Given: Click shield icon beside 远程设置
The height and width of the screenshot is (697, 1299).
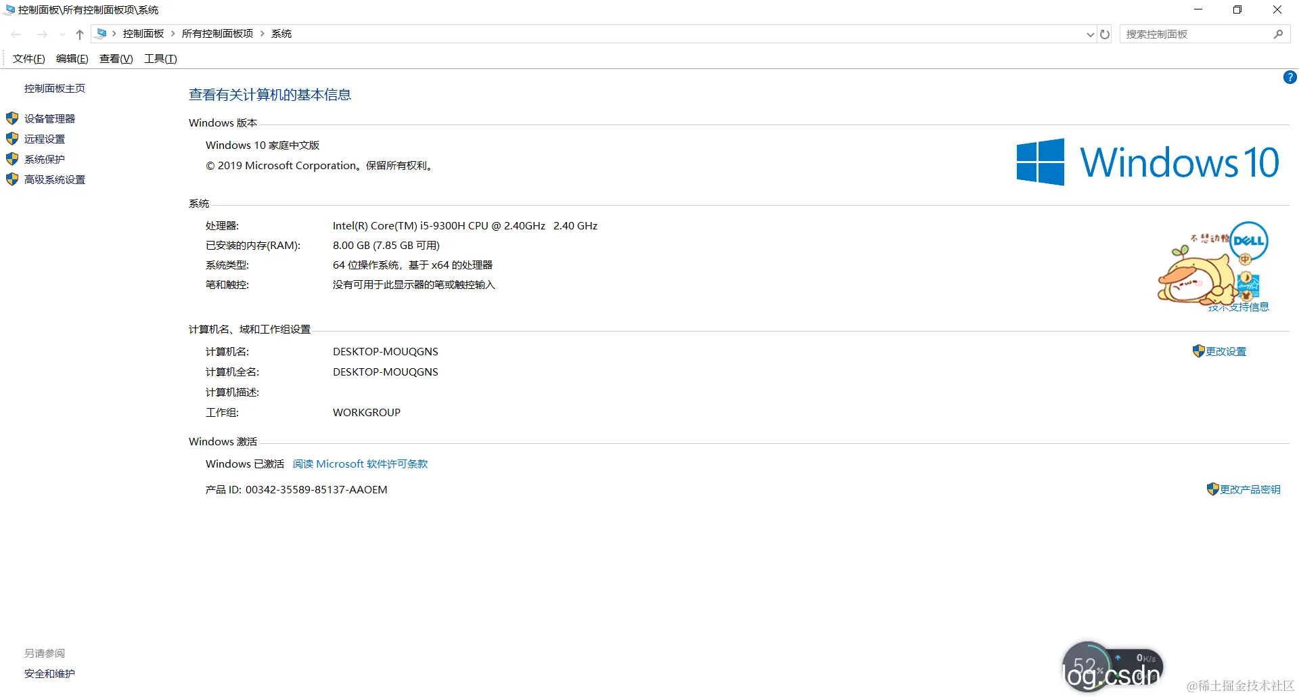Looking at the screenshot, I should click(12, 139).
